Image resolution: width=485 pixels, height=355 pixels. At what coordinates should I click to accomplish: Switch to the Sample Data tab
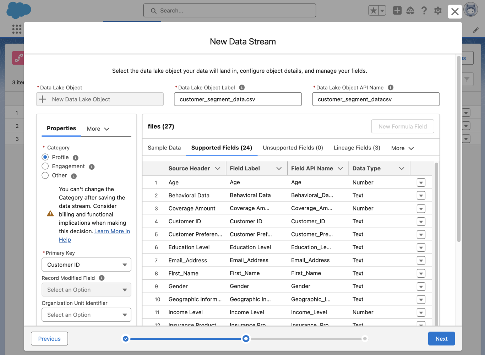pos(164,148)
